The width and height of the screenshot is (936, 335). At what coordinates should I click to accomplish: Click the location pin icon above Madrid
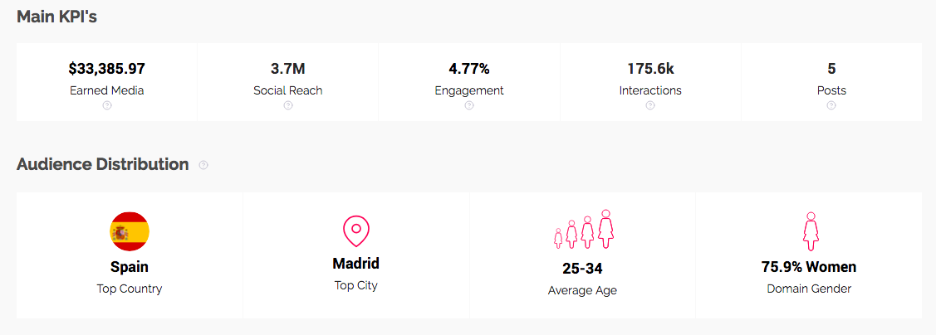(x=355, y=231)
